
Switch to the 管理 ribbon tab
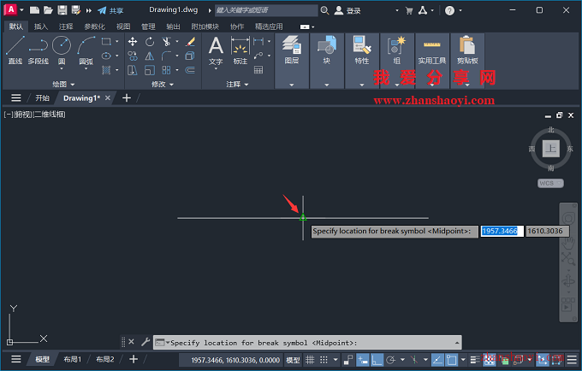(148, 26)
